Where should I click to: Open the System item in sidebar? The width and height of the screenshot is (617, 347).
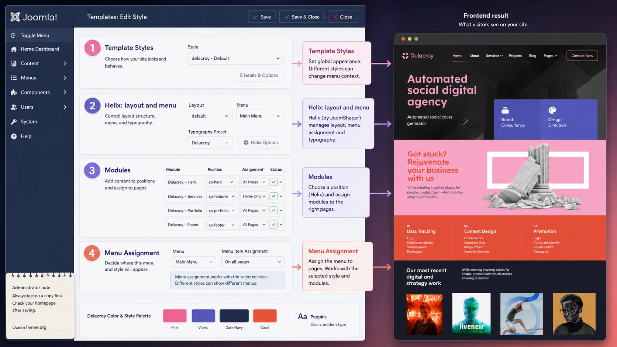coord(39,122)
